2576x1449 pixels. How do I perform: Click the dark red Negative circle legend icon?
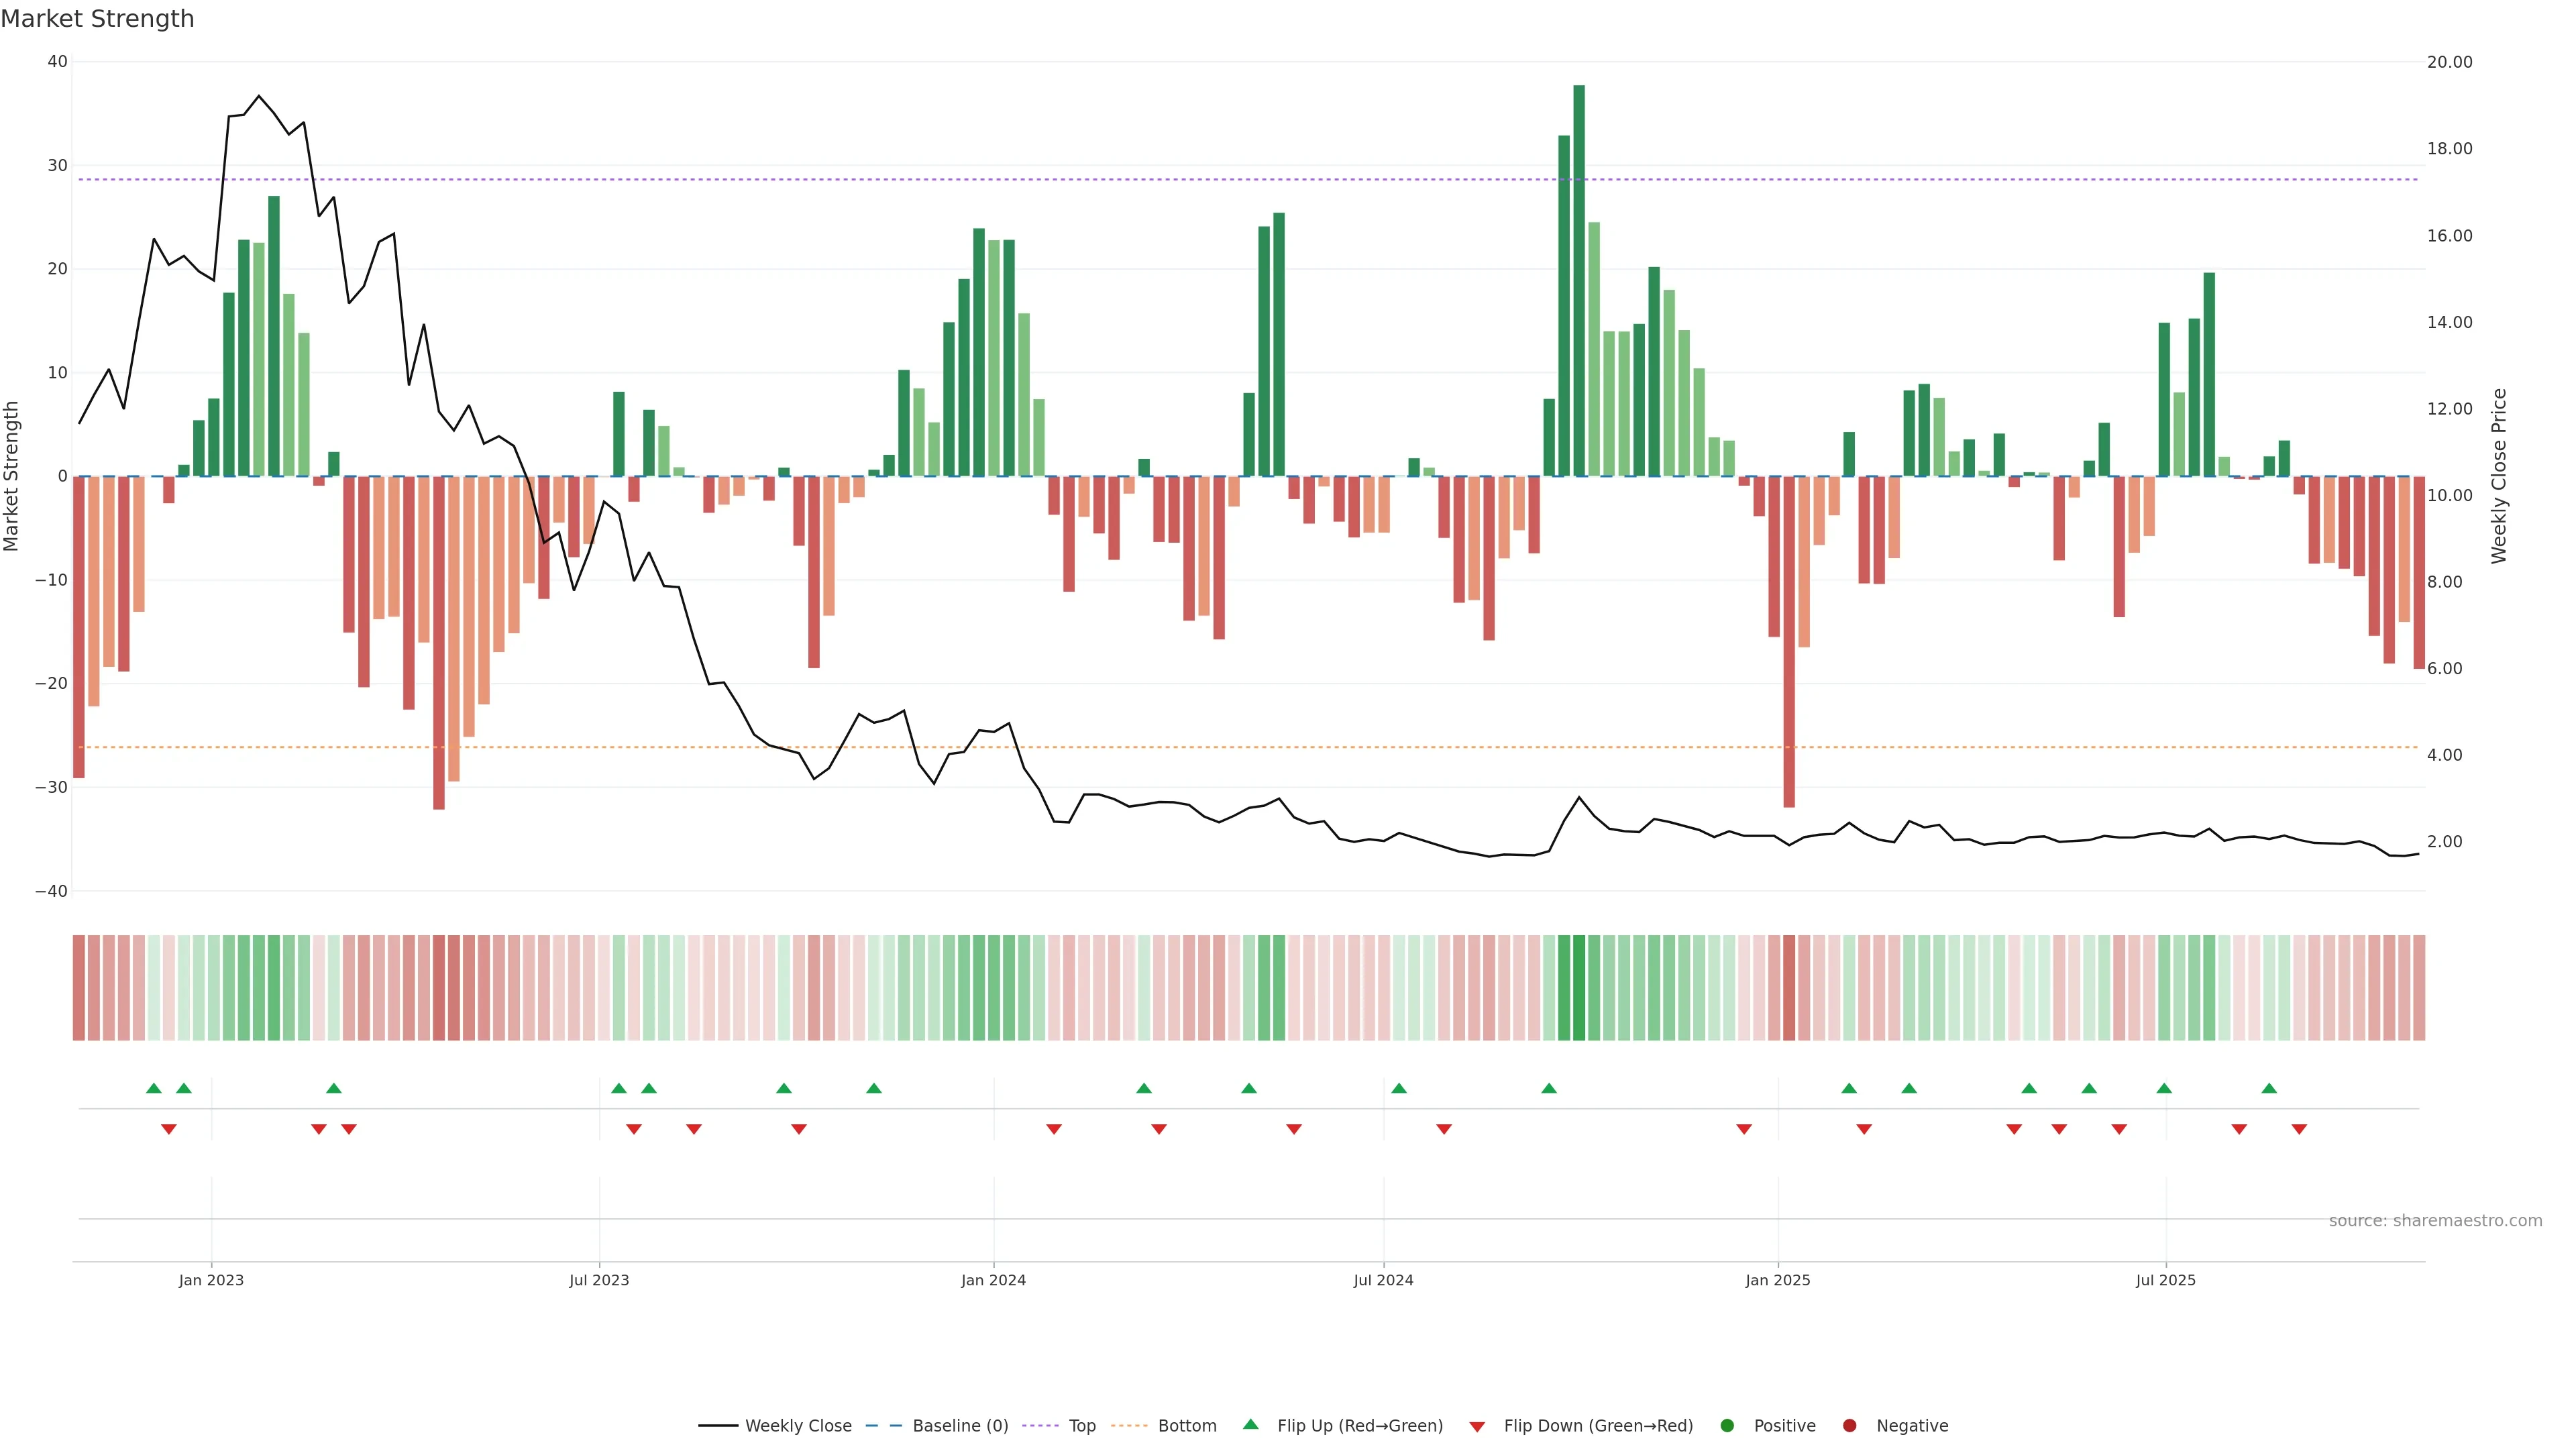[x=1849, y=1426]
